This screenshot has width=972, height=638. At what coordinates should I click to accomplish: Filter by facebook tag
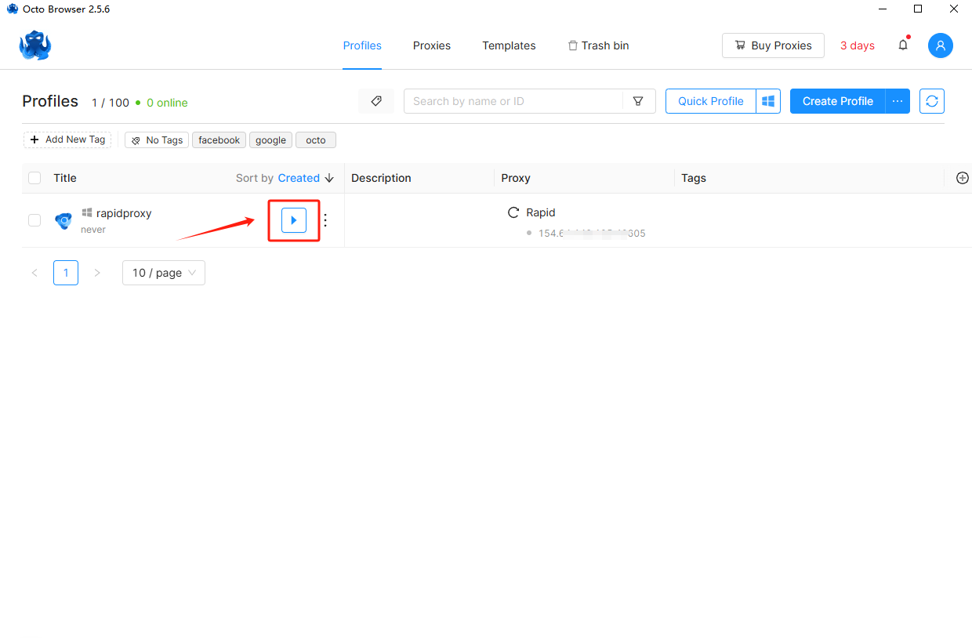point(219,140)
